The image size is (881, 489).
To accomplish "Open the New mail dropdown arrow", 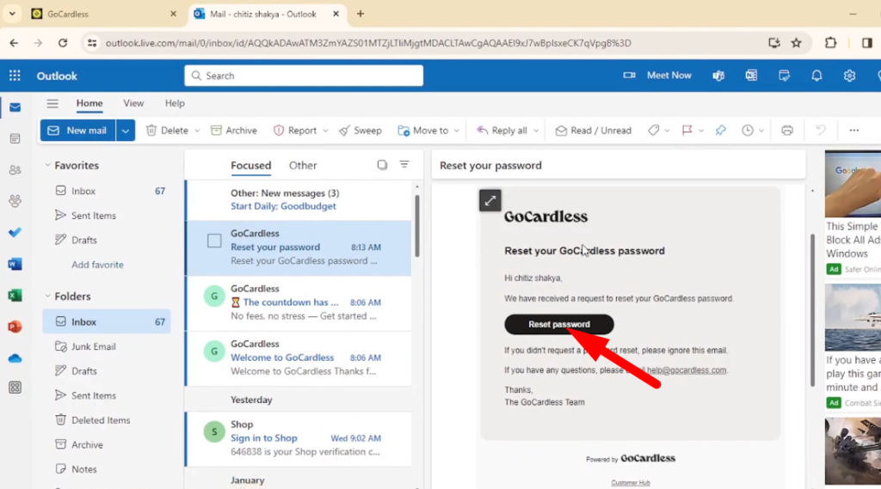I will coord(126,131).
